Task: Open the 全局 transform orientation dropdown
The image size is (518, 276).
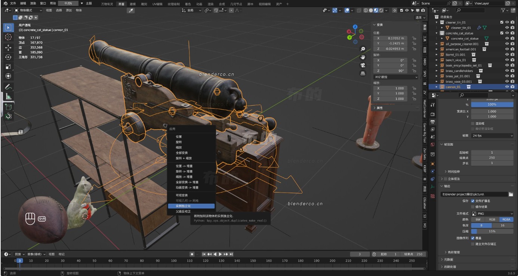Action: [x=192, y=10]
